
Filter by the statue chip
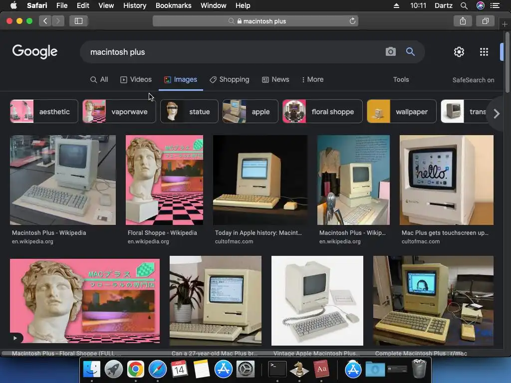coord(189,111)
